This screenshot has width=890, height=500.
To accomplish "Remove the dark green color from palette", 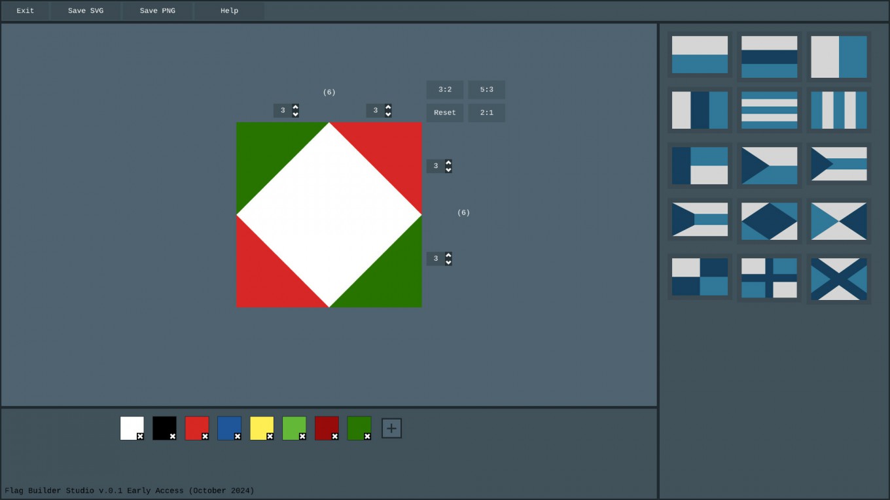I will click(367, 436).
